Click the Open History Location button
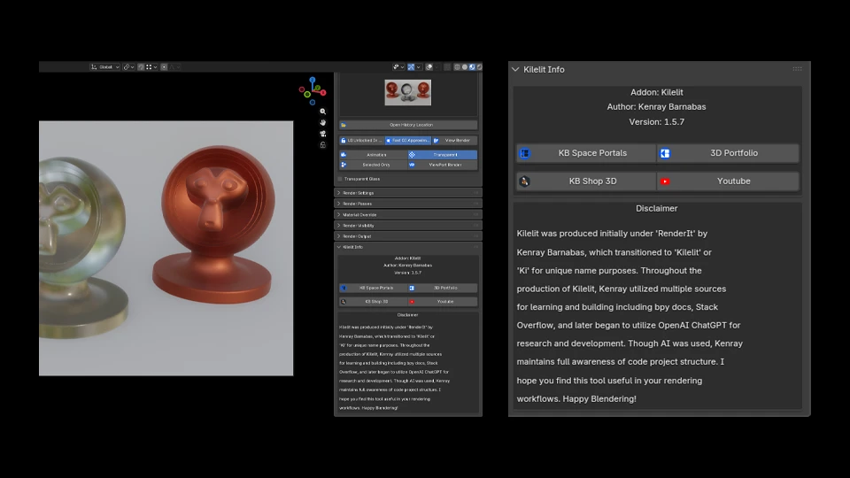 coord(407,125)
